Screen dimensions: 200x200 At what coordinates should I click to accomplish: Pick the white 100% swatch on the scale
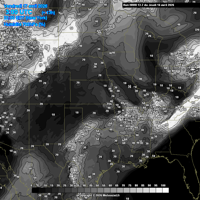(165, 190)
